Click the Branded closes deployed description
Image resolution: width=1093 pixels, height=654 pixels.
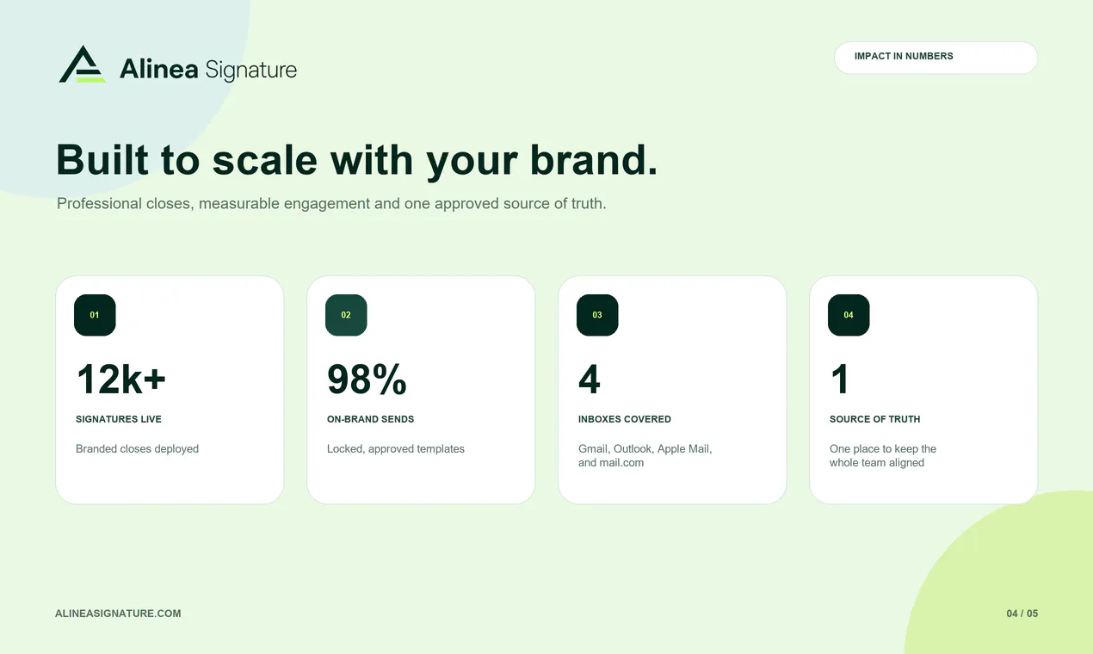coord(138,449)
